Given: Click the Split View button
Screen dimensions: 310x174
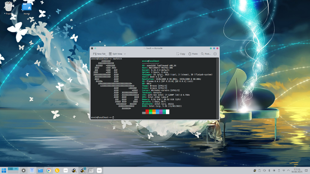Looking at the screenshot, I should tap(116, 54).
